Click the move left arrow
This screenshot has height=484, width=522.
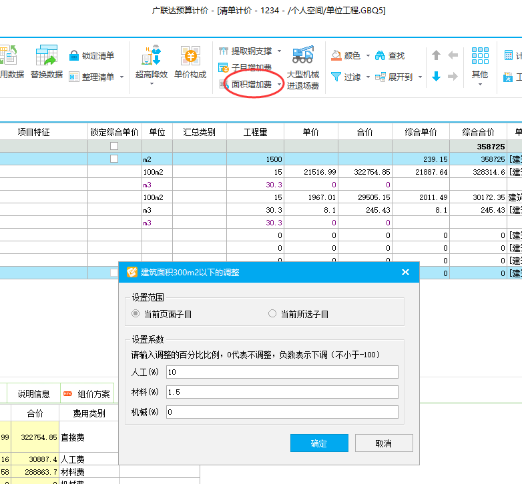click(x=453, y=55)
